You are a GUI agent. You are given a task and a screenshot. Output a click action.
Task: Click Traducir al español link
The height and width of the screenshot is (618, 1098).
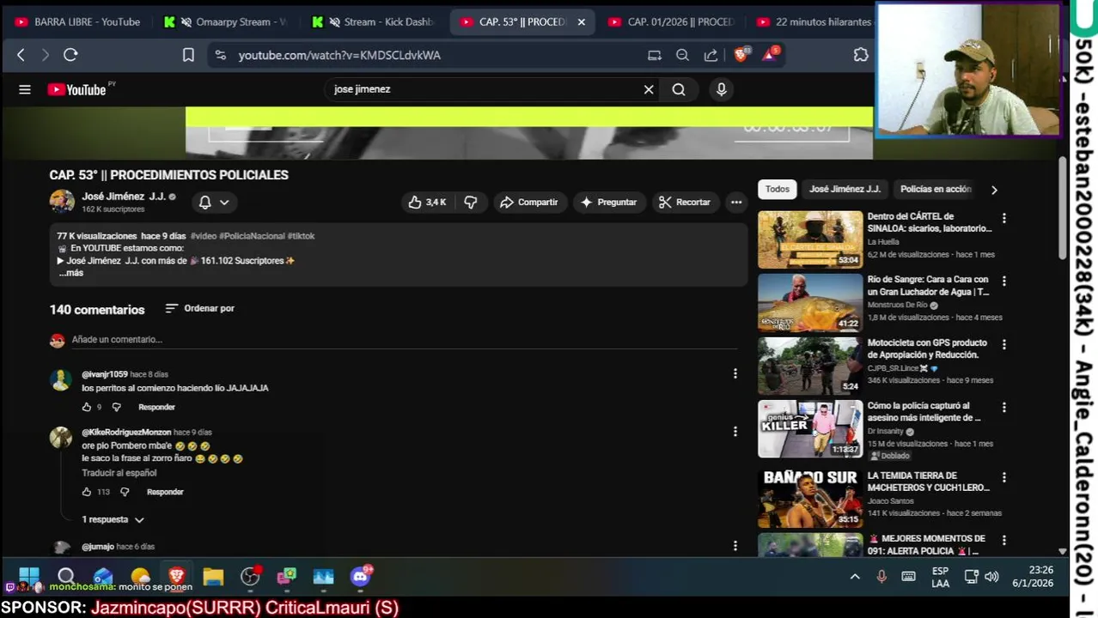tap(119, 473)
